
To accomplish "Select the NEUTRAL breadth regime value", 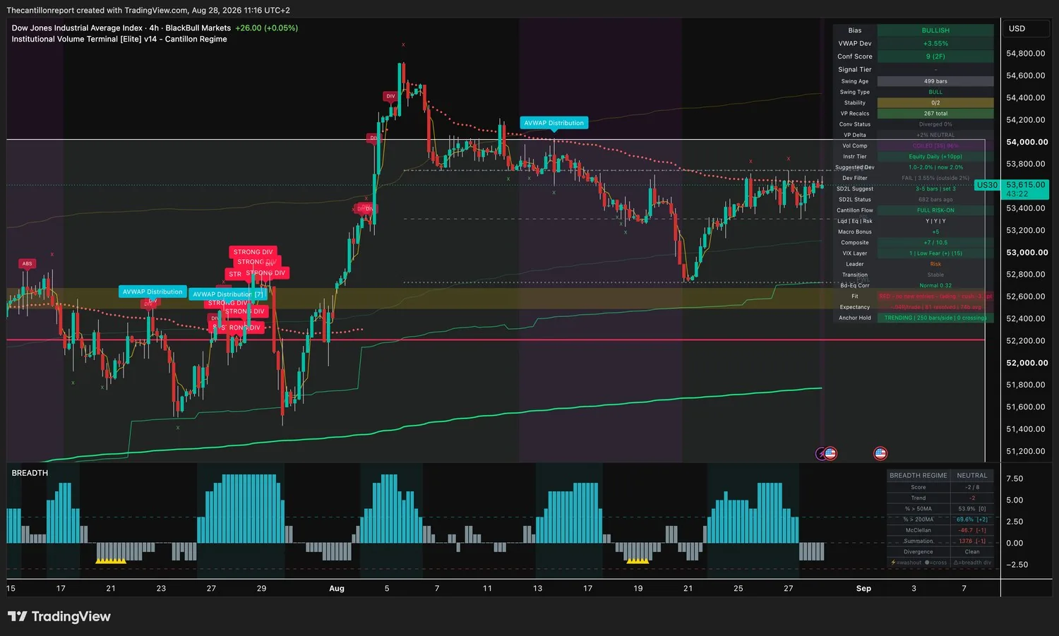I will 972,476.
